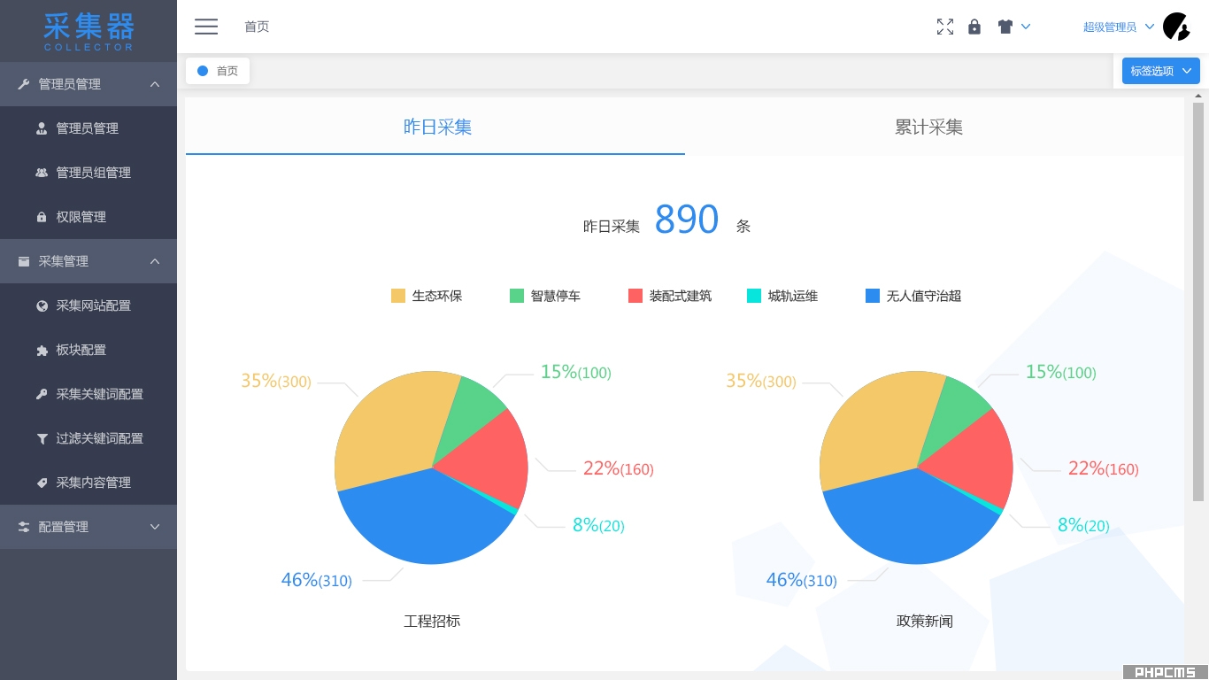Click the box icon beside 采集管理

coord(24,261)
